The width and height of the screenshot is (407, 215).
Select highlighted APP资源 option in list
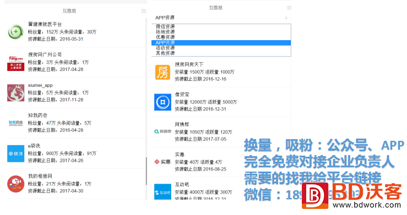(221, 43)
